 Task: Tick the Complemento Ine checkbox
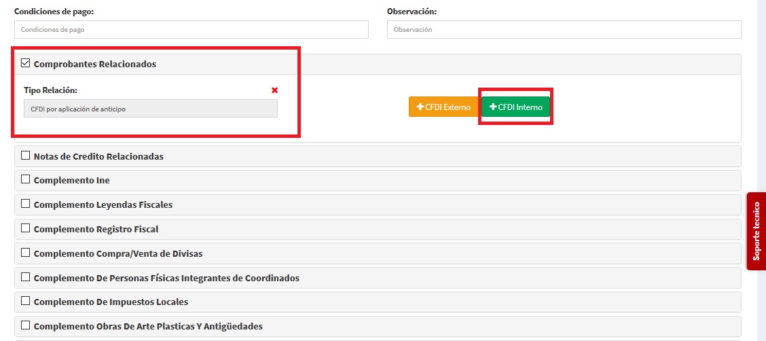pos(26,180)
